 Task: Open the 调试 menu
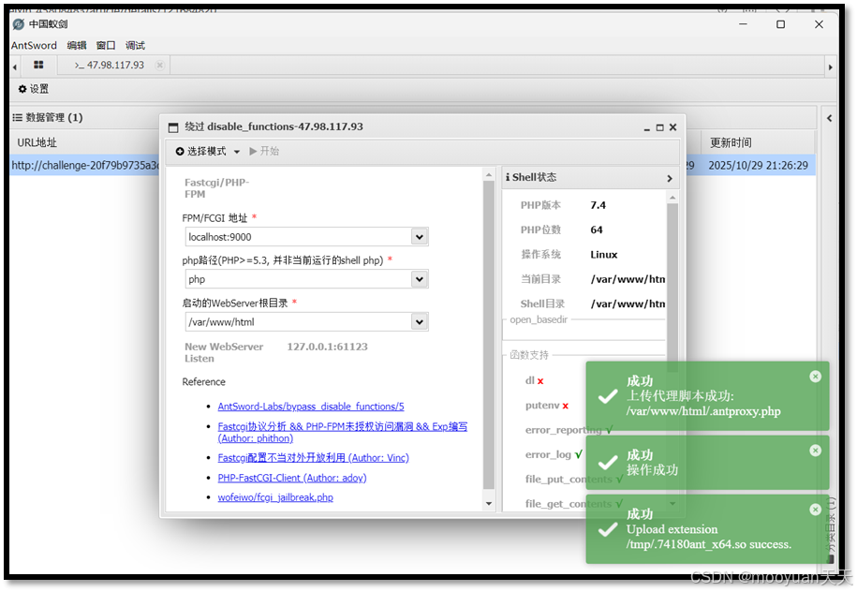coord(135,45)
